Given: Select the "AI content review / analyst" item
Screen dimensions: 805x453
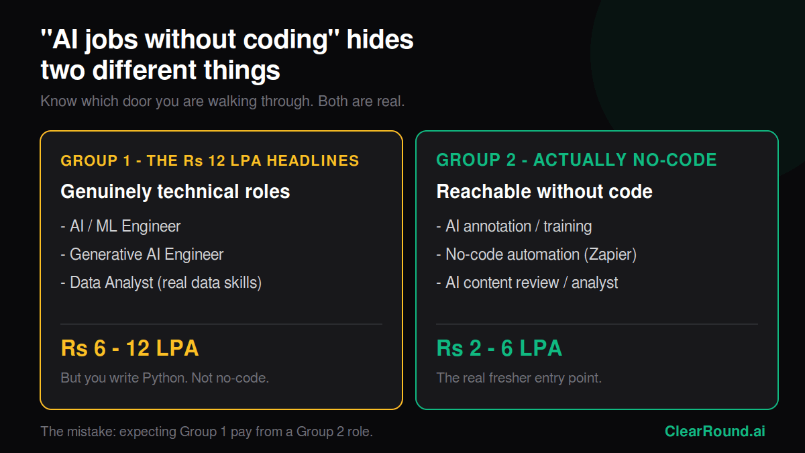Looking at the screenshot, I should [x=527, y=283].
